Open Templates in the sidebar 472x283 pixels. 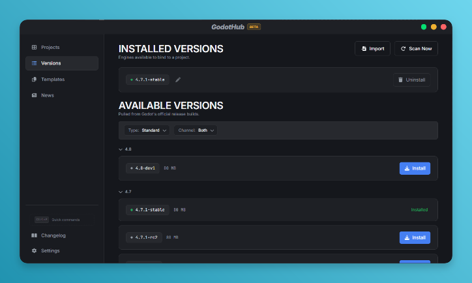pyautogui.click(x=62, y=80)
